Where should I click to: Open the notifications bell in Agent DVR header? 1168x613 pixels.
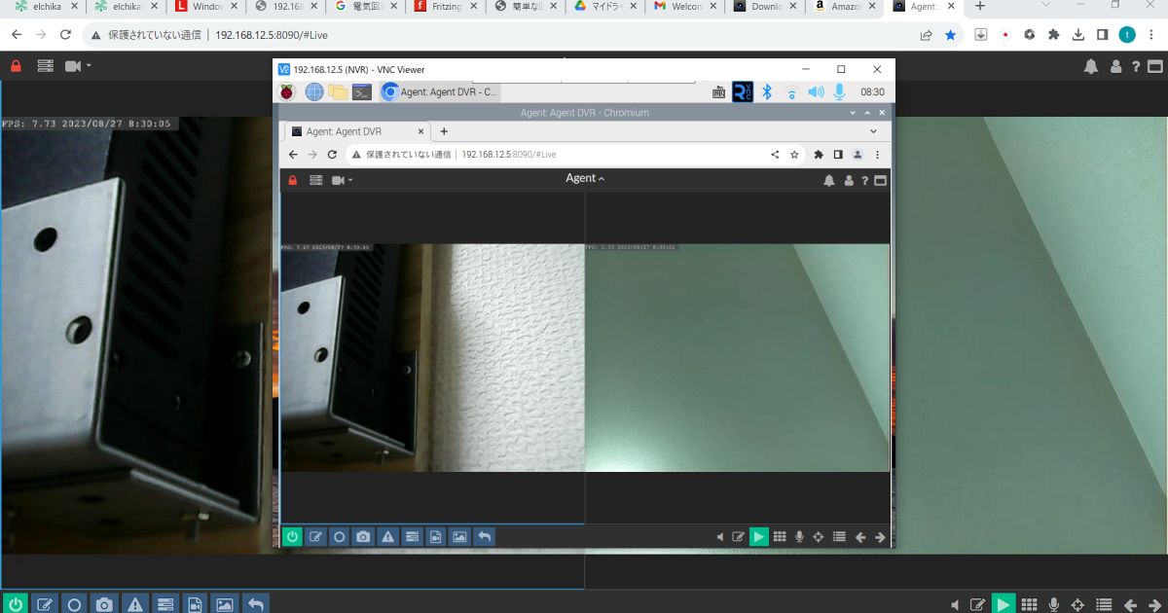point(828,179)
